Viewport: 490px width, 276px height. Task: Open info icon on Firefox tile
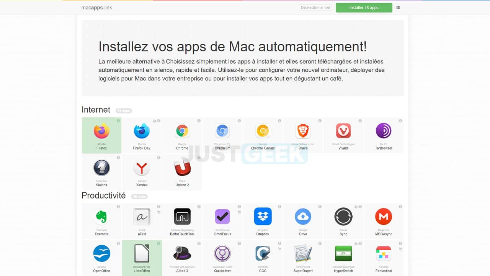pyautogui.click(x=118, y=121)
